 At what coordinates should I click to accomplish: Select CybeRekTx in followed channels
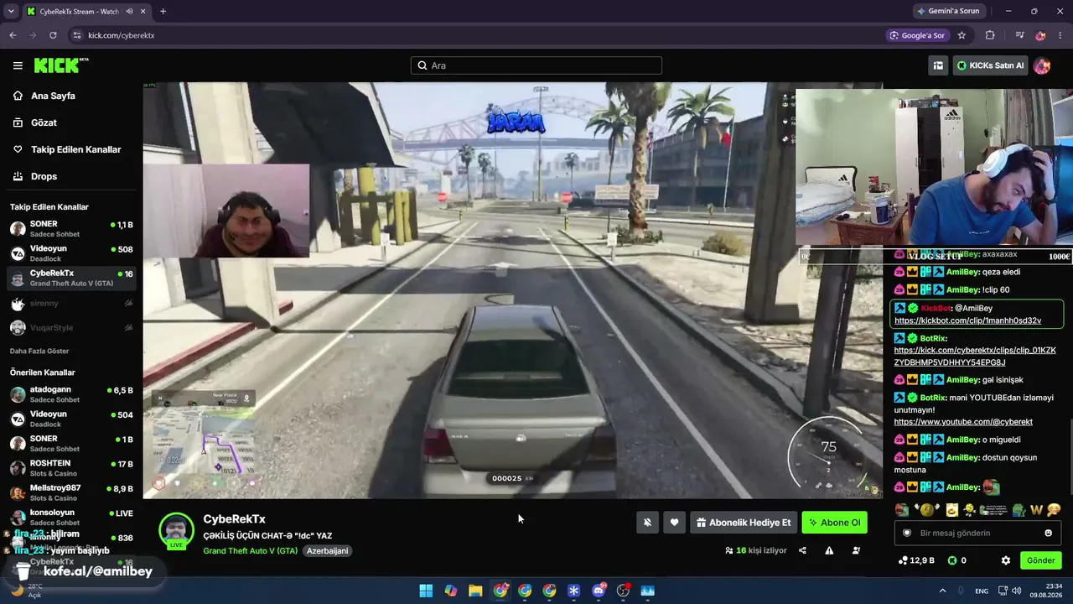point(71,278)
